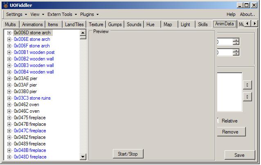Switch to the Gumps tab

pos(115,25)
